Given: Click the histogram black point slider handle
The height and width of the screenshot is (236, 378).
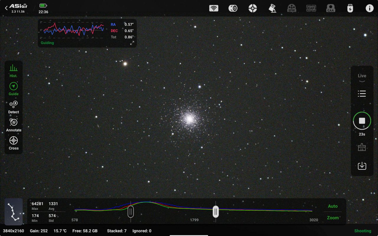Looking at the screenshot, I should click(x=131, y=212).
